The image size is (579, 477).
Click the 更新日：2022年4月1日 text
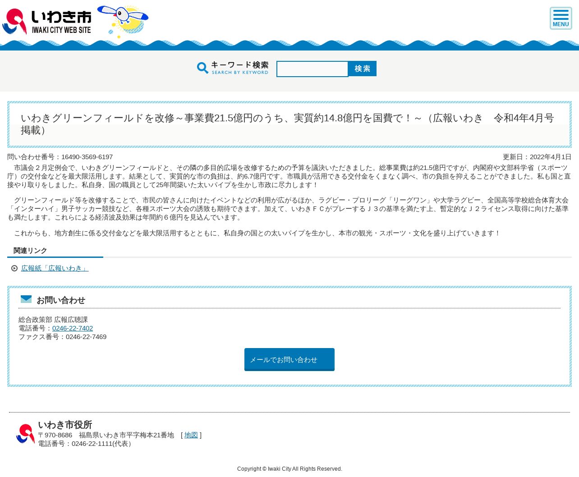click(x=537, y=157)
